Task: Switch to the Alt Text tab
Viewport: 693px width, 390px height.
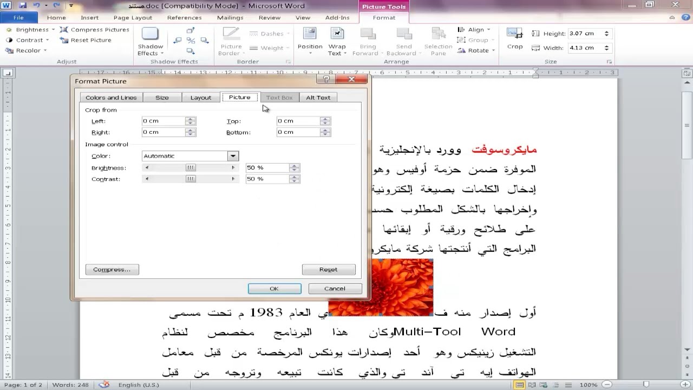Action: coord(318,97)
